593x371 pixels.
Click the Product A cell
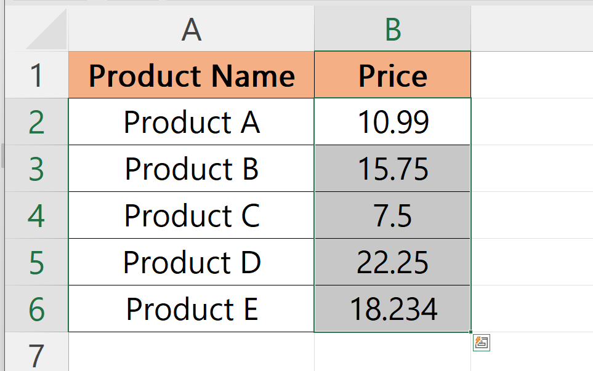point(190,121)
